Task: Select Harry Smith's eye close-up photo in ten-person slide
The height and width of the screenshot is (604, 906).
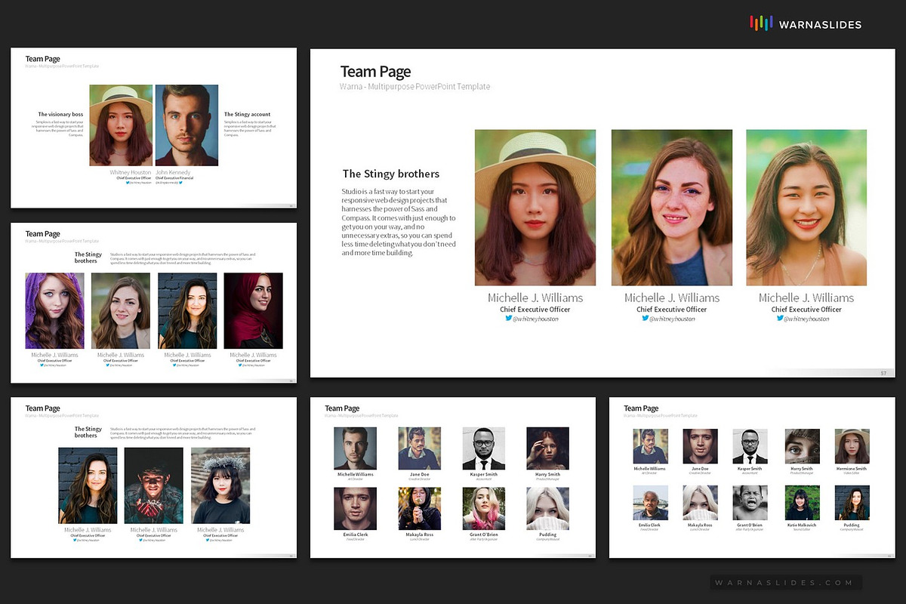Action: [802, 446]
